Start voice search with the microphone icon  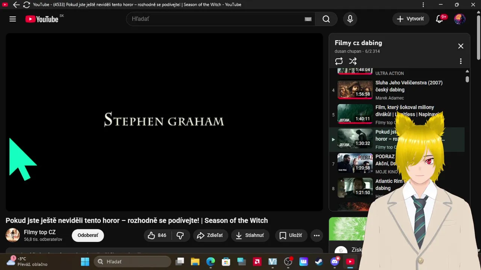[x=350, y=19]
